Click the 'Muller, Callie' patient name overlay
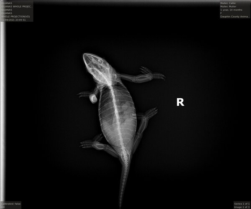251x209 pixels. coord(228,3)
